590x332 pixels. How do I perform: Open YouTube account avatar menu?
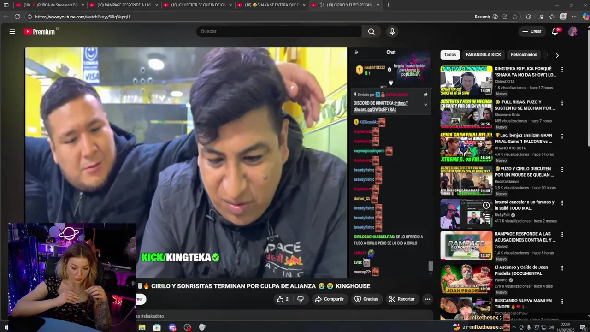coord(572,31)
